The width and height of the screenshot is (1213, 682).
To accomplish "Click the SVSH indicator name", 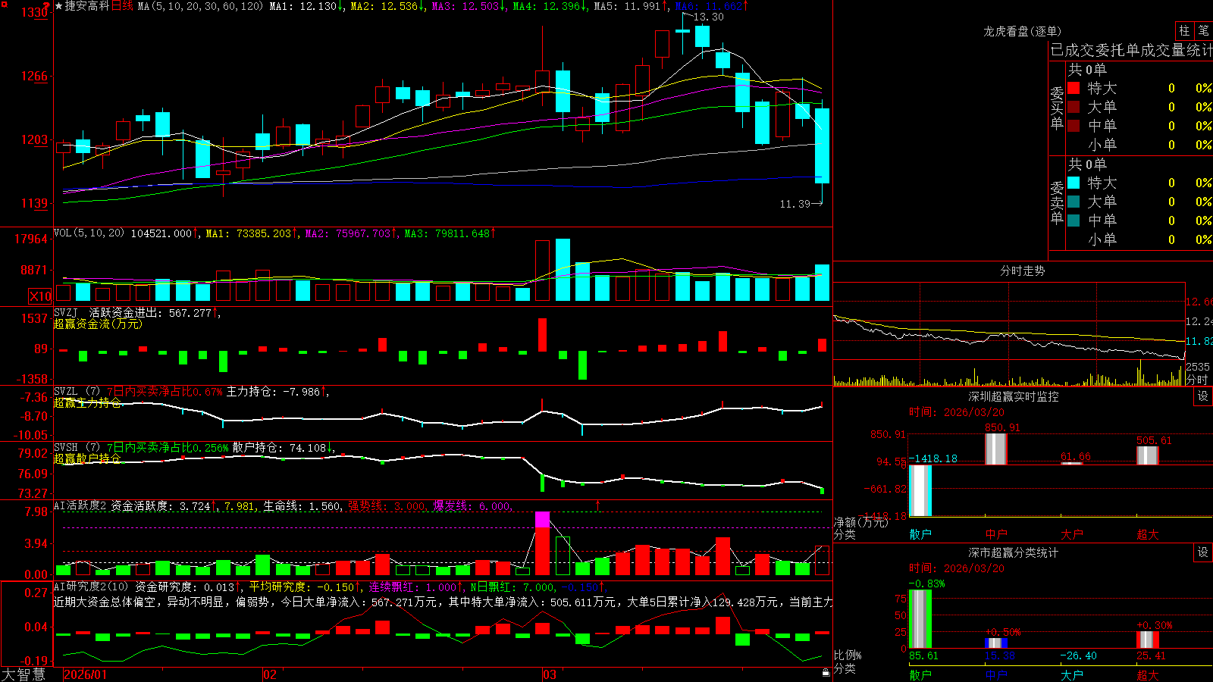I will [x=66, y=447].
